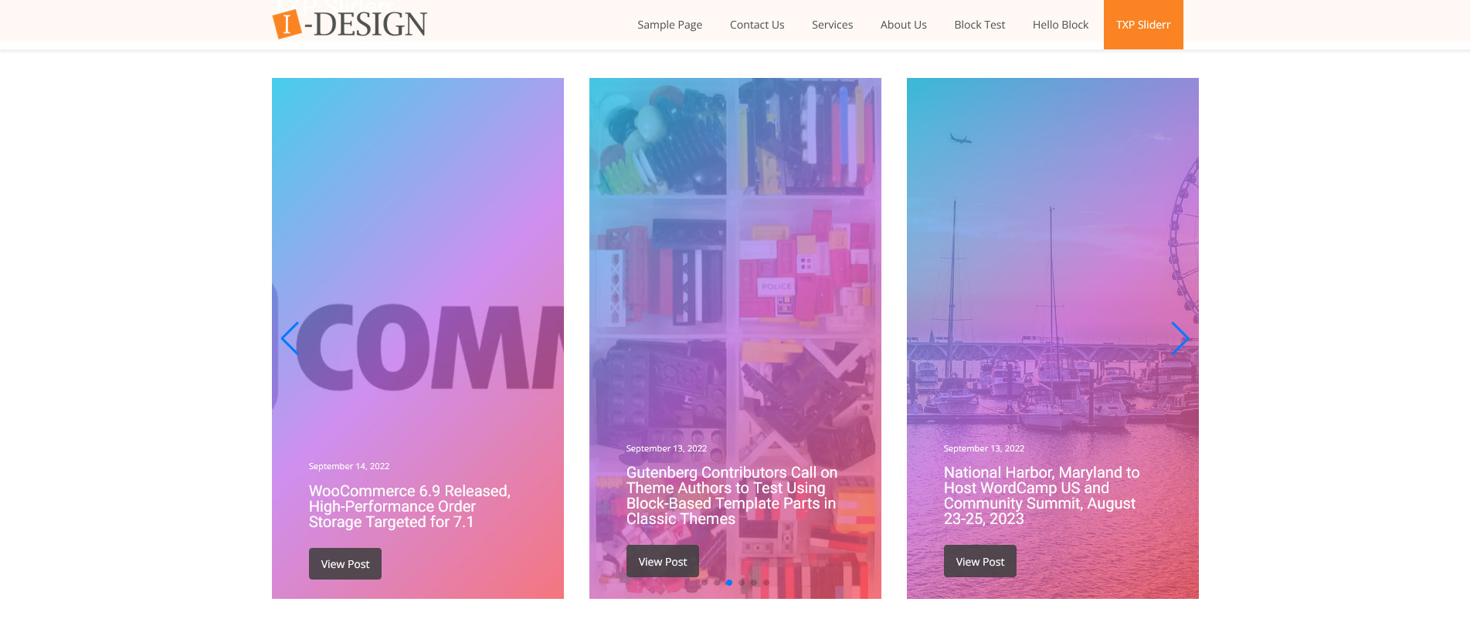
Task: Open WooCommerce 6.9 Released post title
Action: coord(409,506)
